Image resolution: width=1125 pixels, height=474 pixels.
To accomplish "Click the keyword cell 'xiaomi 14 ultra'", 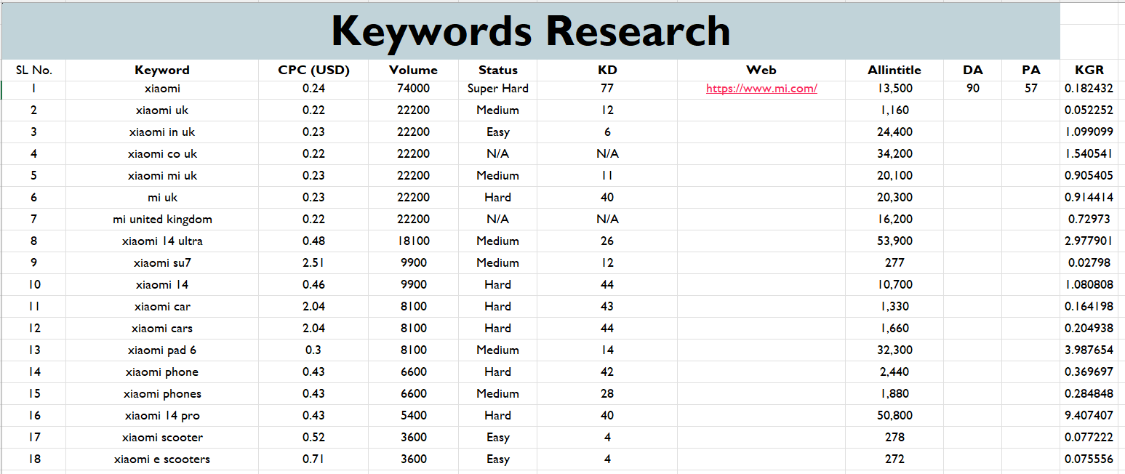I will click(x=162, y=241).
